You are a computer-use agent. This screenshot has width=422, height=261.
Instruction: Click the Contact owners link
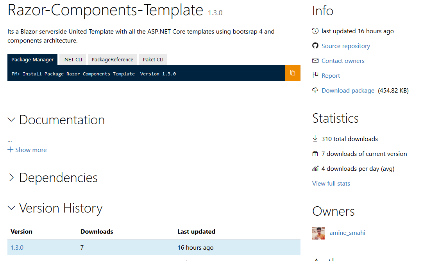pos(343,61)
